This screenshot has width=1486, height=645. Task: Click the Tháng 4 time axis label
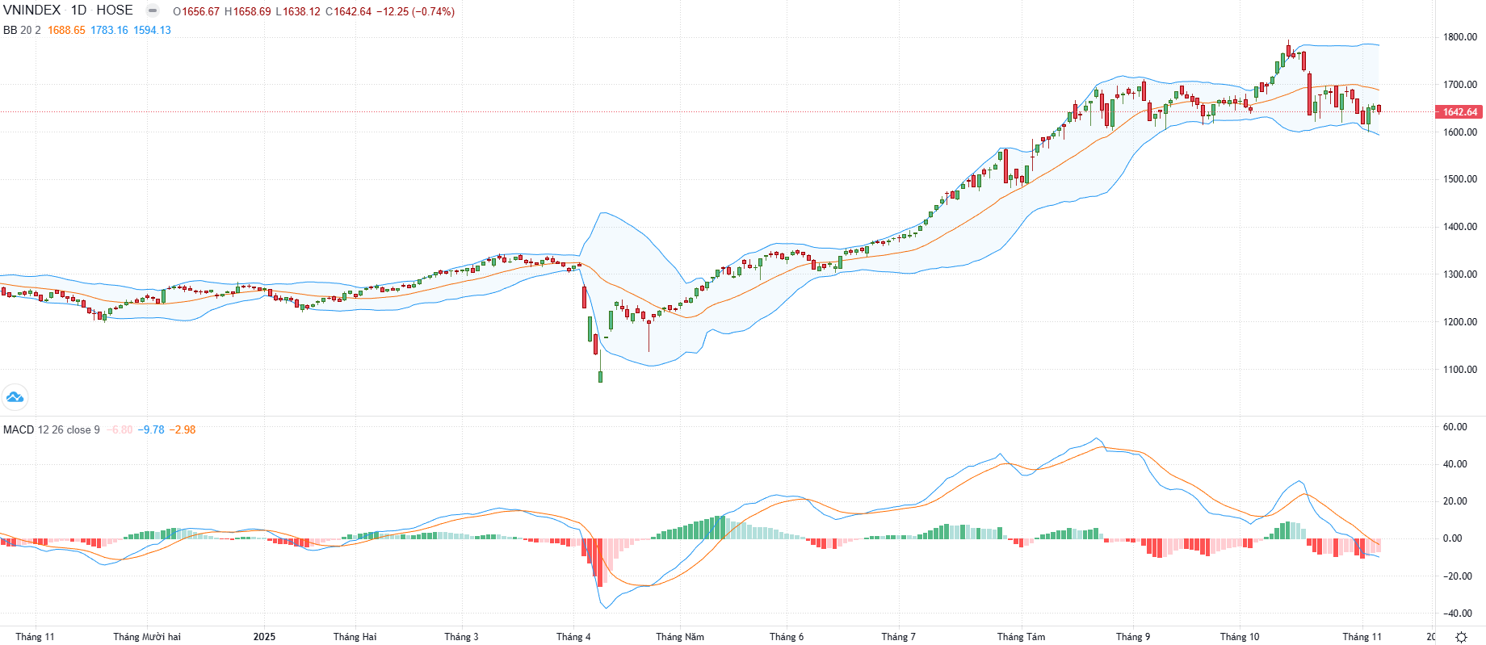(573, 637)
